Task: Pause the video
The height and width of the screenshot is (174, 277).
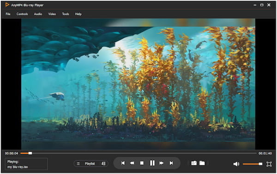Action: tap(152, 163)
